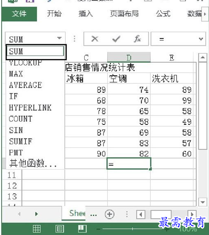Select the Sheet tab at bottom
209x235 pixels.
tap(73, 213)
